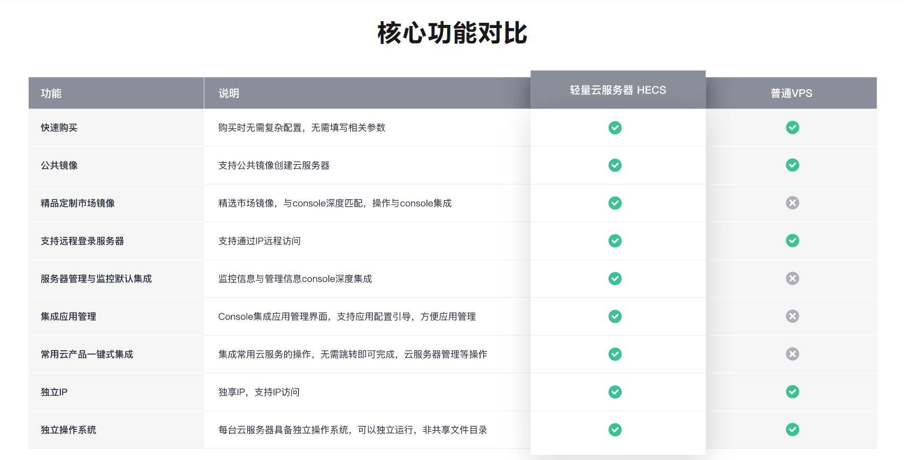This screenshot has height=460, width=904.
Task: Click the 独立操作系统 feature name
Action: pos(68,430)
